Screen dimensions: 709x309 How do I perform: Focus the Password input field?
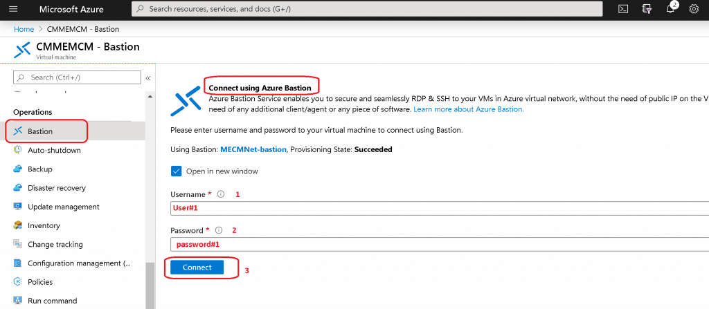coord(440,245)
